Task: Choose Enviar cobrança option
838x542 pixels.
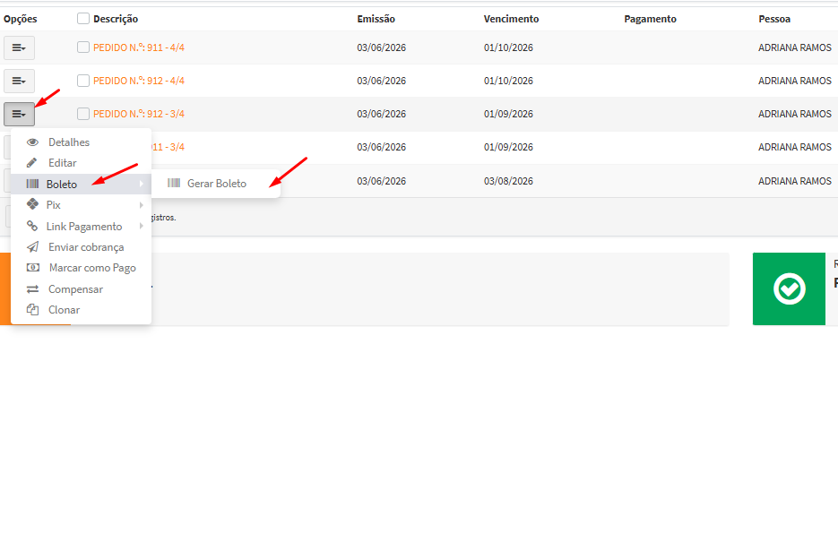Action: pos(82,247)
